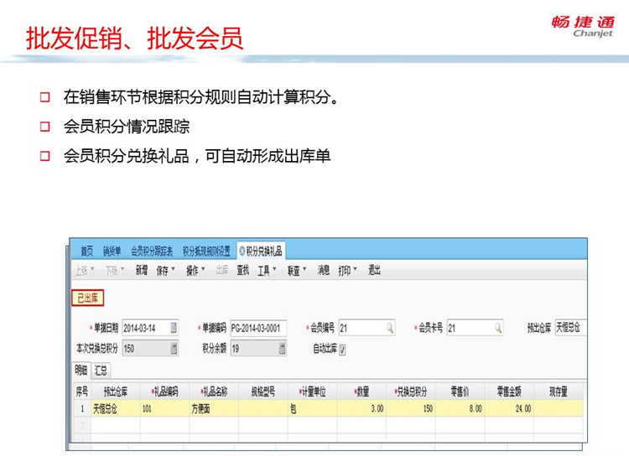
Task: Select the 零售金额 cell showing 24.00
Action: point(509,409)
